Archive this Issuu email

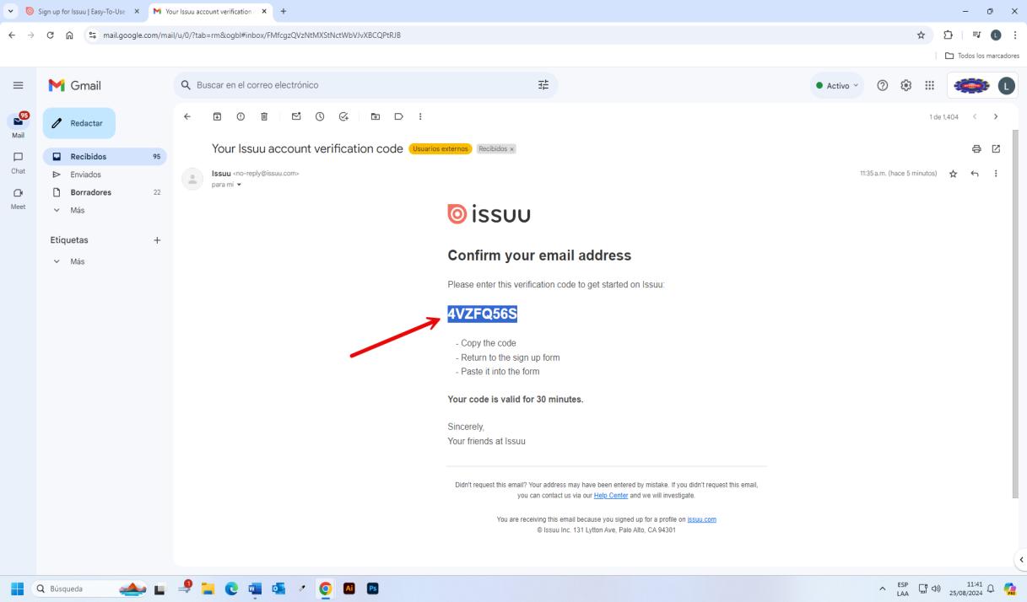tap(217, 116)
